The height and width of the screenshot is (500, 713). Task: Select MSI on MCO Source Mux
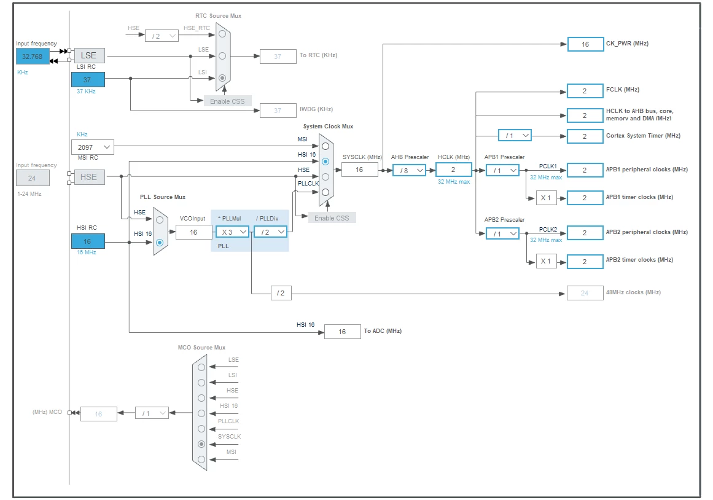(x=201, y=459)
